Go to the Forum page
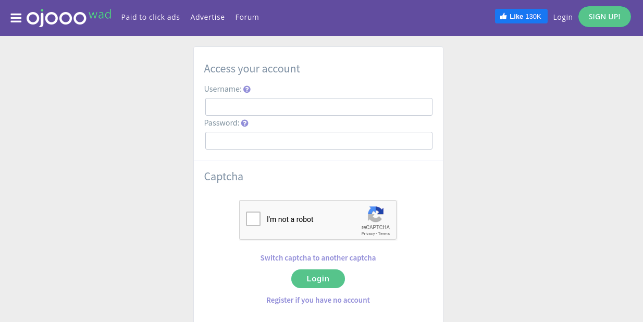 pyautogui.click(x=247, y=17)
